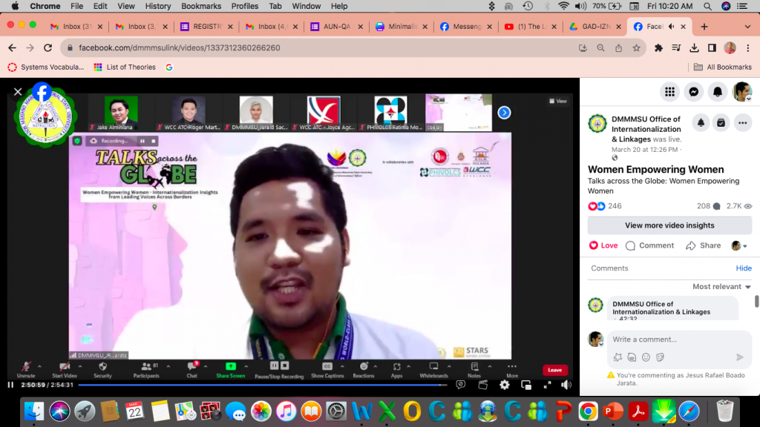Screen dimensions: 760x427
Task: Open the All Bookmarks folder
Action: [723, 67]
